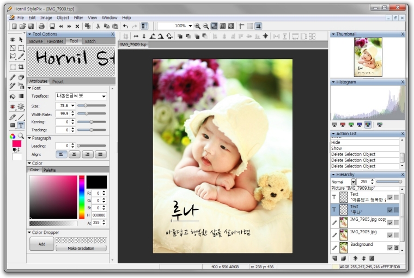Select the Crop tool in the toolbox
The height and width of the screenshot is (278, 414).
coord(21,67)
